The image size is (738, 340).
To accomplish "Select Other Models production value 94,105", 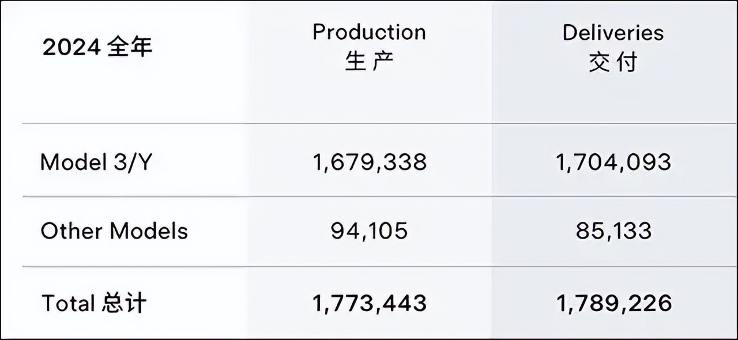I will (x=370, y=231).
